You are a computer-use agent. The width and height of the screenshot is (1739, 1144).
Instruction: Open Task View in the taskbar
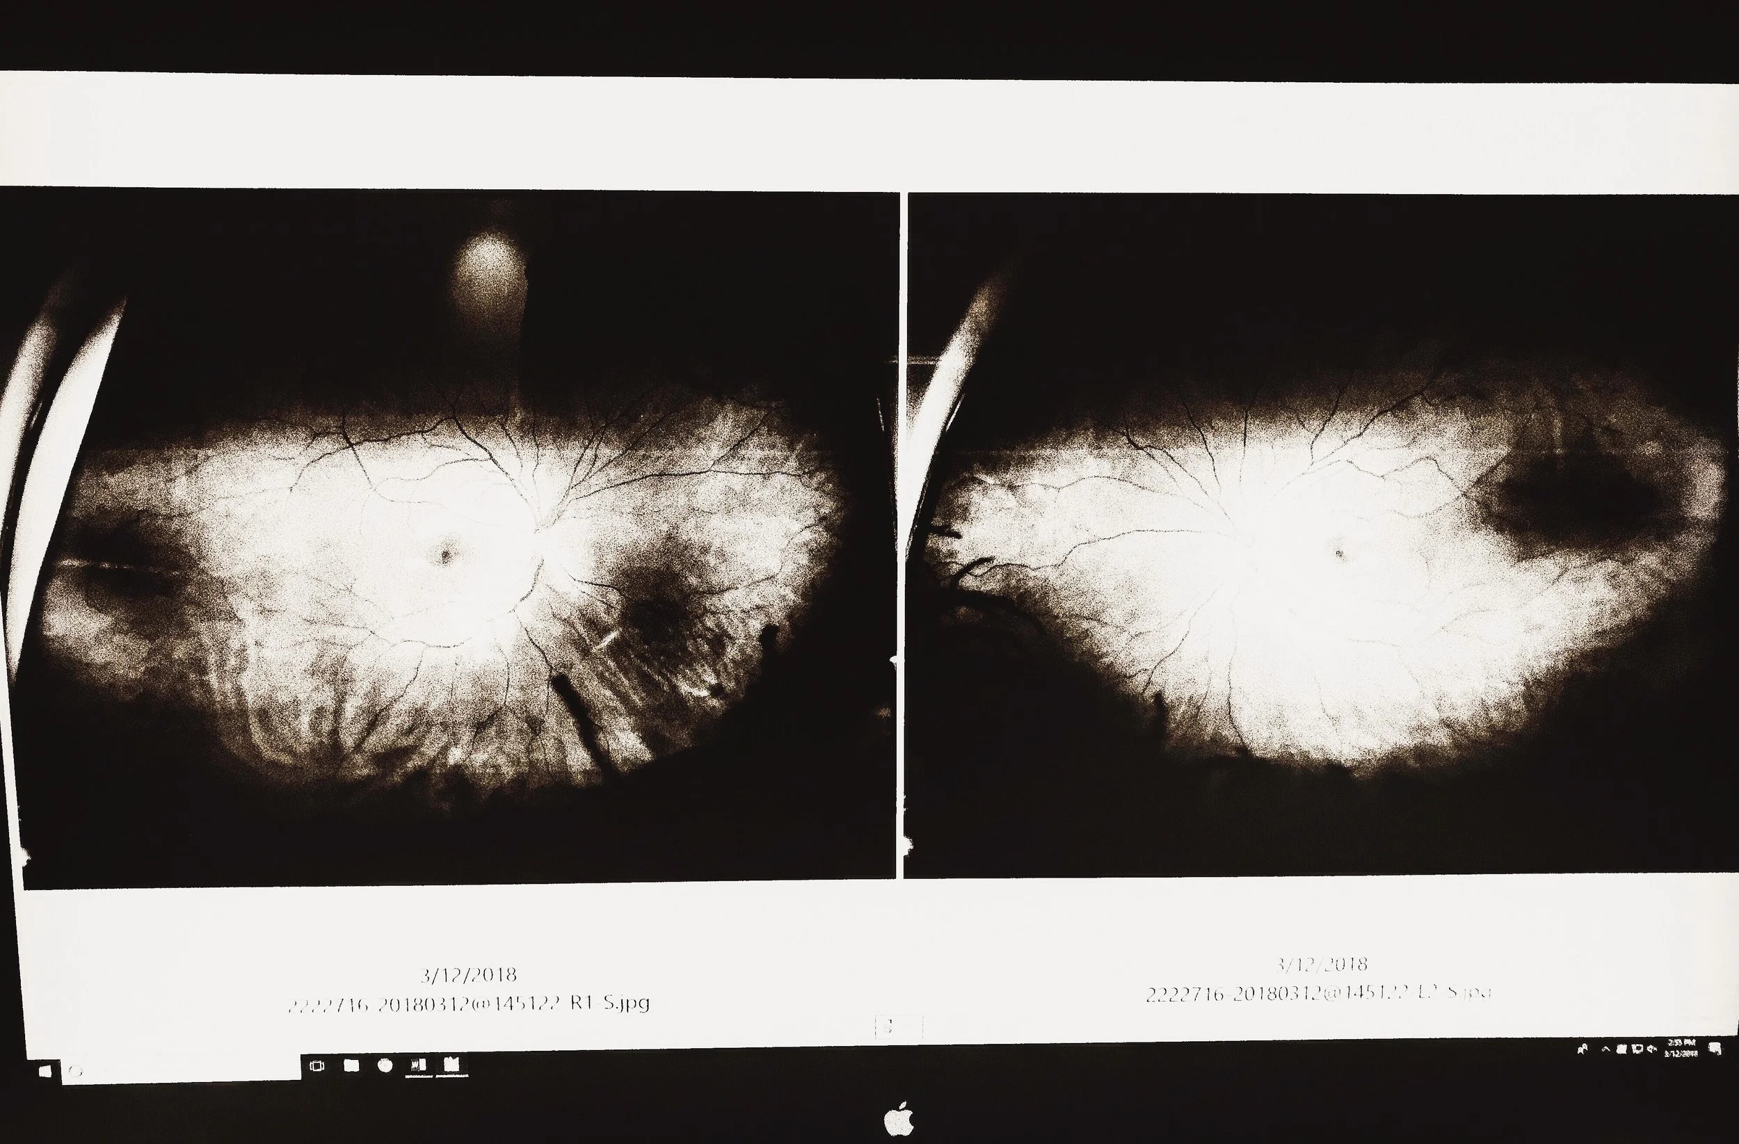pos(317,1066)
